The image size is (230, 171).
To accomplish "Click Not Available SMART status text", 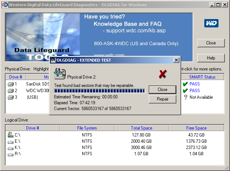I will click(201, 97).
